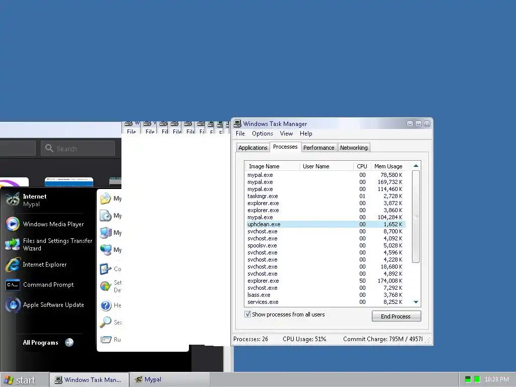
Task: Sort processes by CPU column header
Action: pyautogui.click(x=362, y=166)
